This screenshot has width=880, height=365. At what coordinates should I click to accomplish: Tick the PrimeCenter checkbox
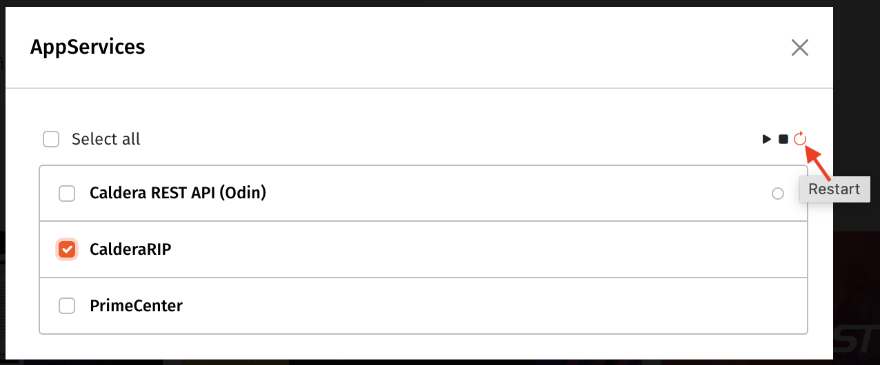pyautogui.click(x=67, y=306)
